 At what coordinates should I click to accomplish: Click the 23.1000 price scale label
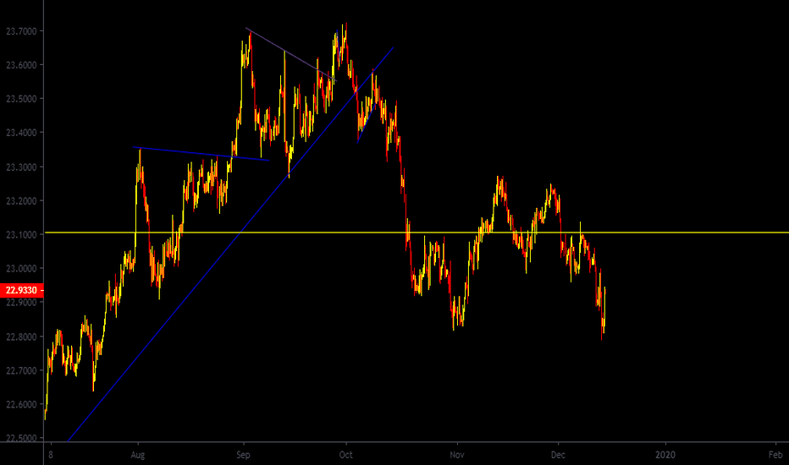pos(21,235)
